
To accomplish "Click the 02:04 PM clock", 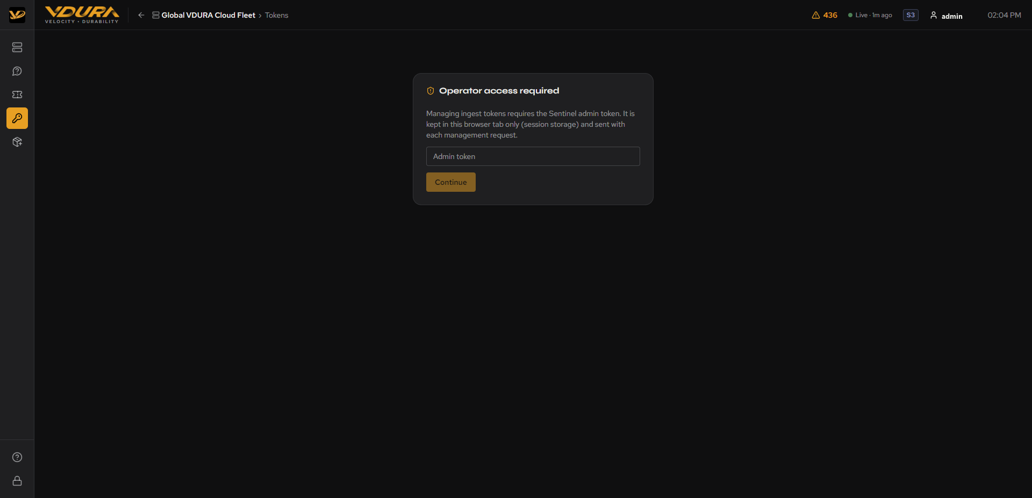I will (x=1004, y=15).
